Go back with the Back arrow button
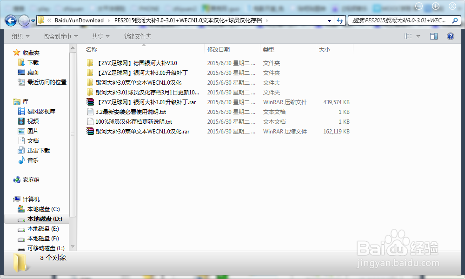Viewport: 465px width, 279px height. (11, 20)
